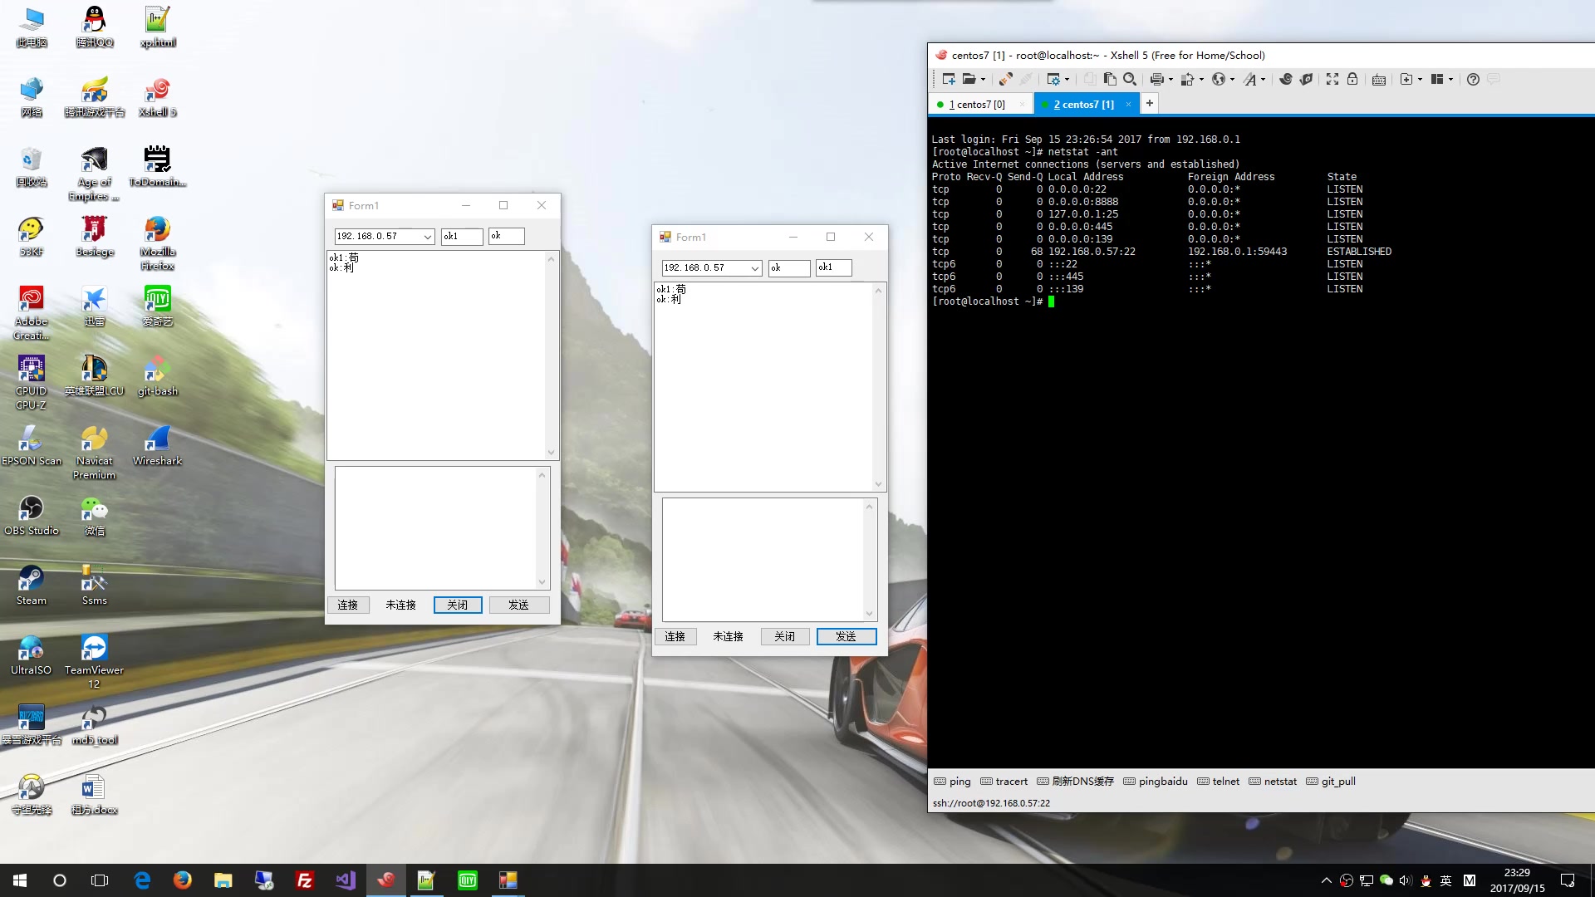The width and height of the screenshot is (1595, 897).
Task: Expand IP address combo box in left Form1
Action: click(427, 237)
